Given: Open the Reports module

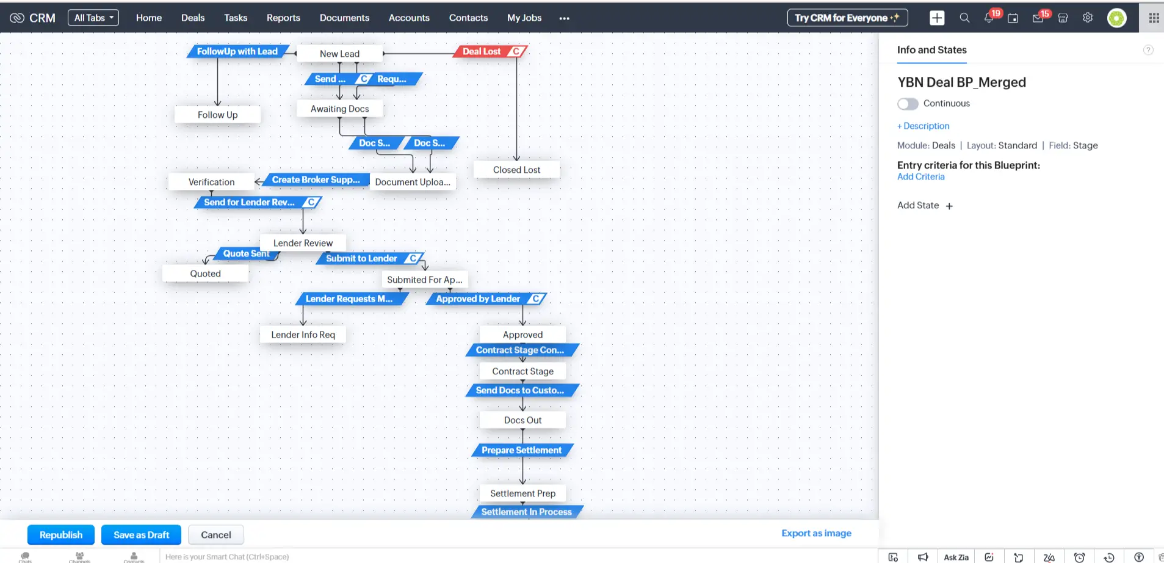Looking at the screenshot, I should [283, 18].
